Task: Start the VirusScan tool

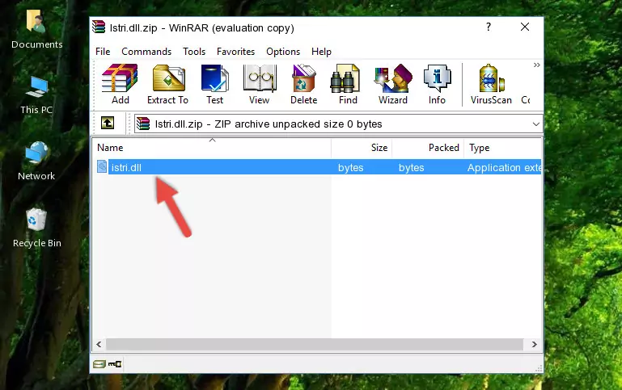Action: (x=491, y=84)
